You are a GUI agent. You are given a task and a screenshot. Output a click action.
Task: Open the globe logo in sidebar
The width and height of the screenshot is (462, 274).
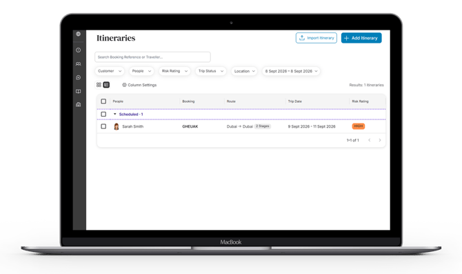(x=78, y=34)
